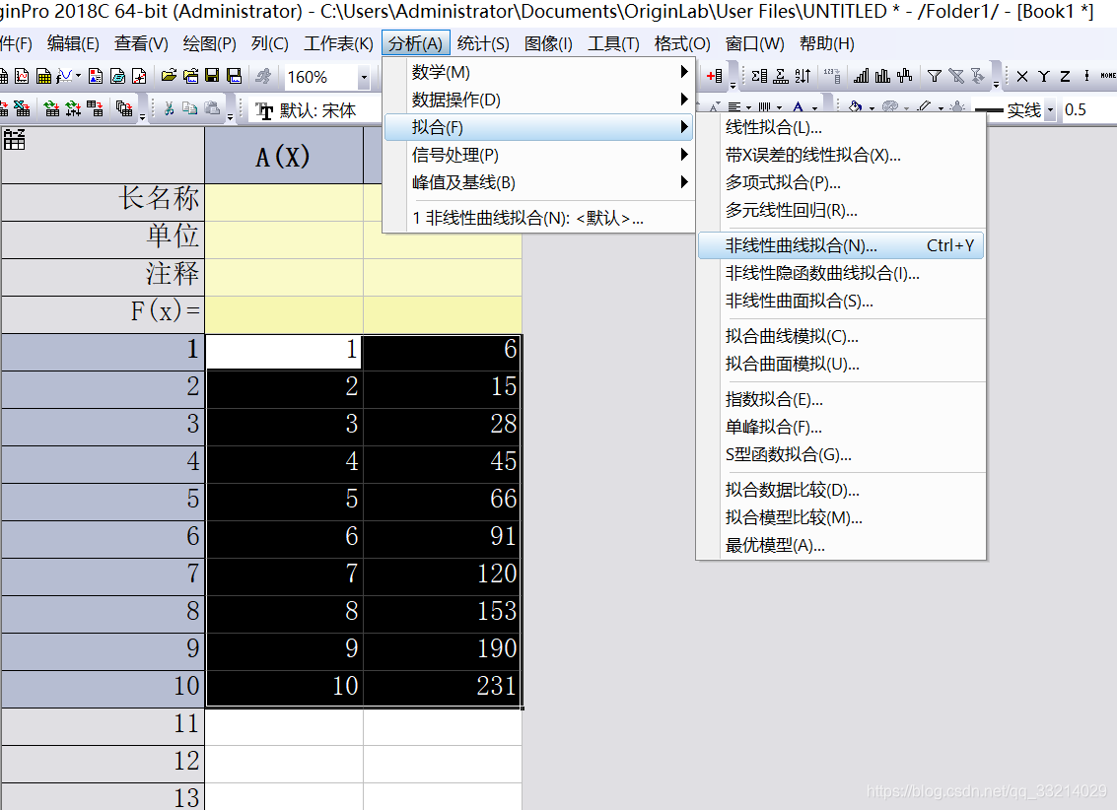Image resolution: width=1117 pixels, height=810 pixels.
Task: Click the Remove Data Filter icon
Action: tap(956, 76)
